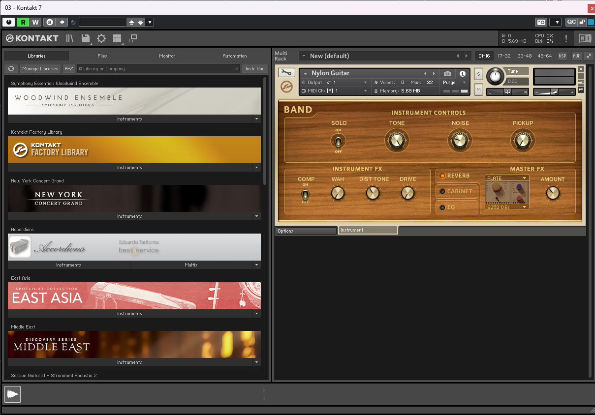
Task: Toggle the SOLO switch
Action: [338, 142]
